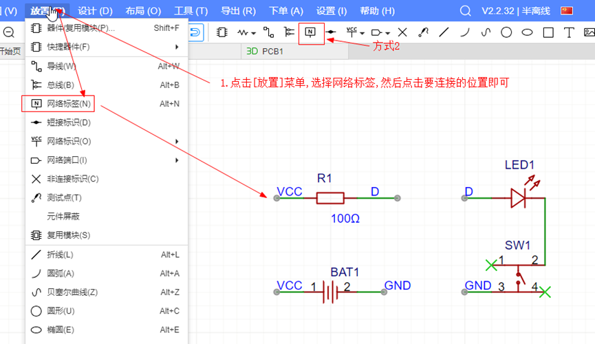
Task: Choose 贝塞尔曲线(Z) from the menu
Action: (107, 292)
